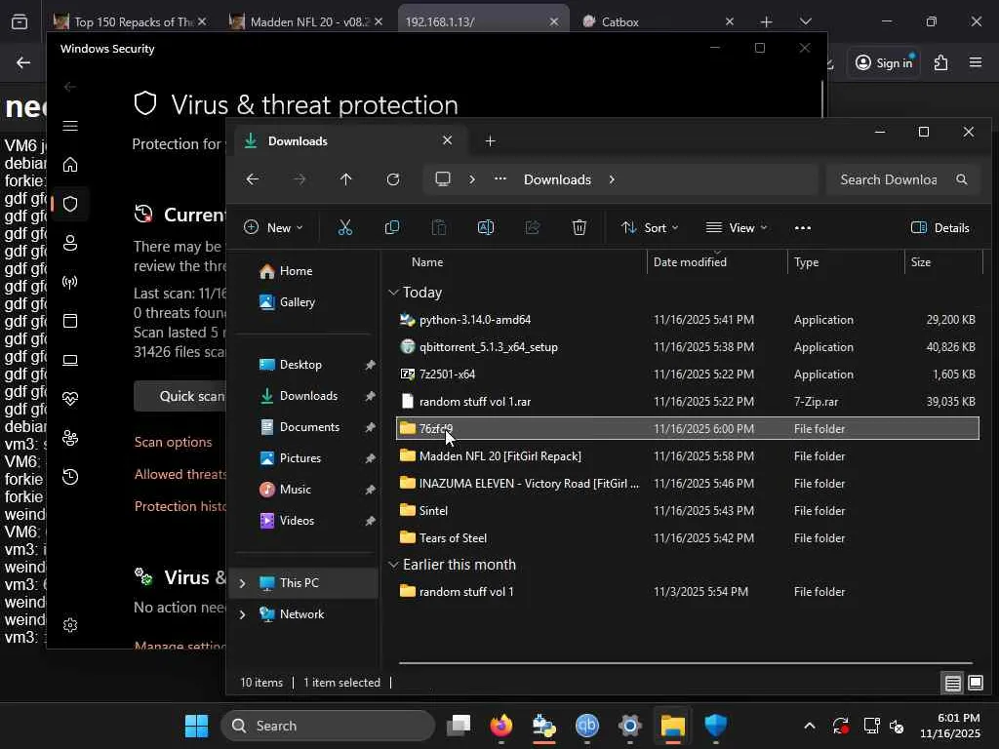999x749 pixels.
Task: Open Firewall & network protection sidebar icon
Action: (70, 282)
